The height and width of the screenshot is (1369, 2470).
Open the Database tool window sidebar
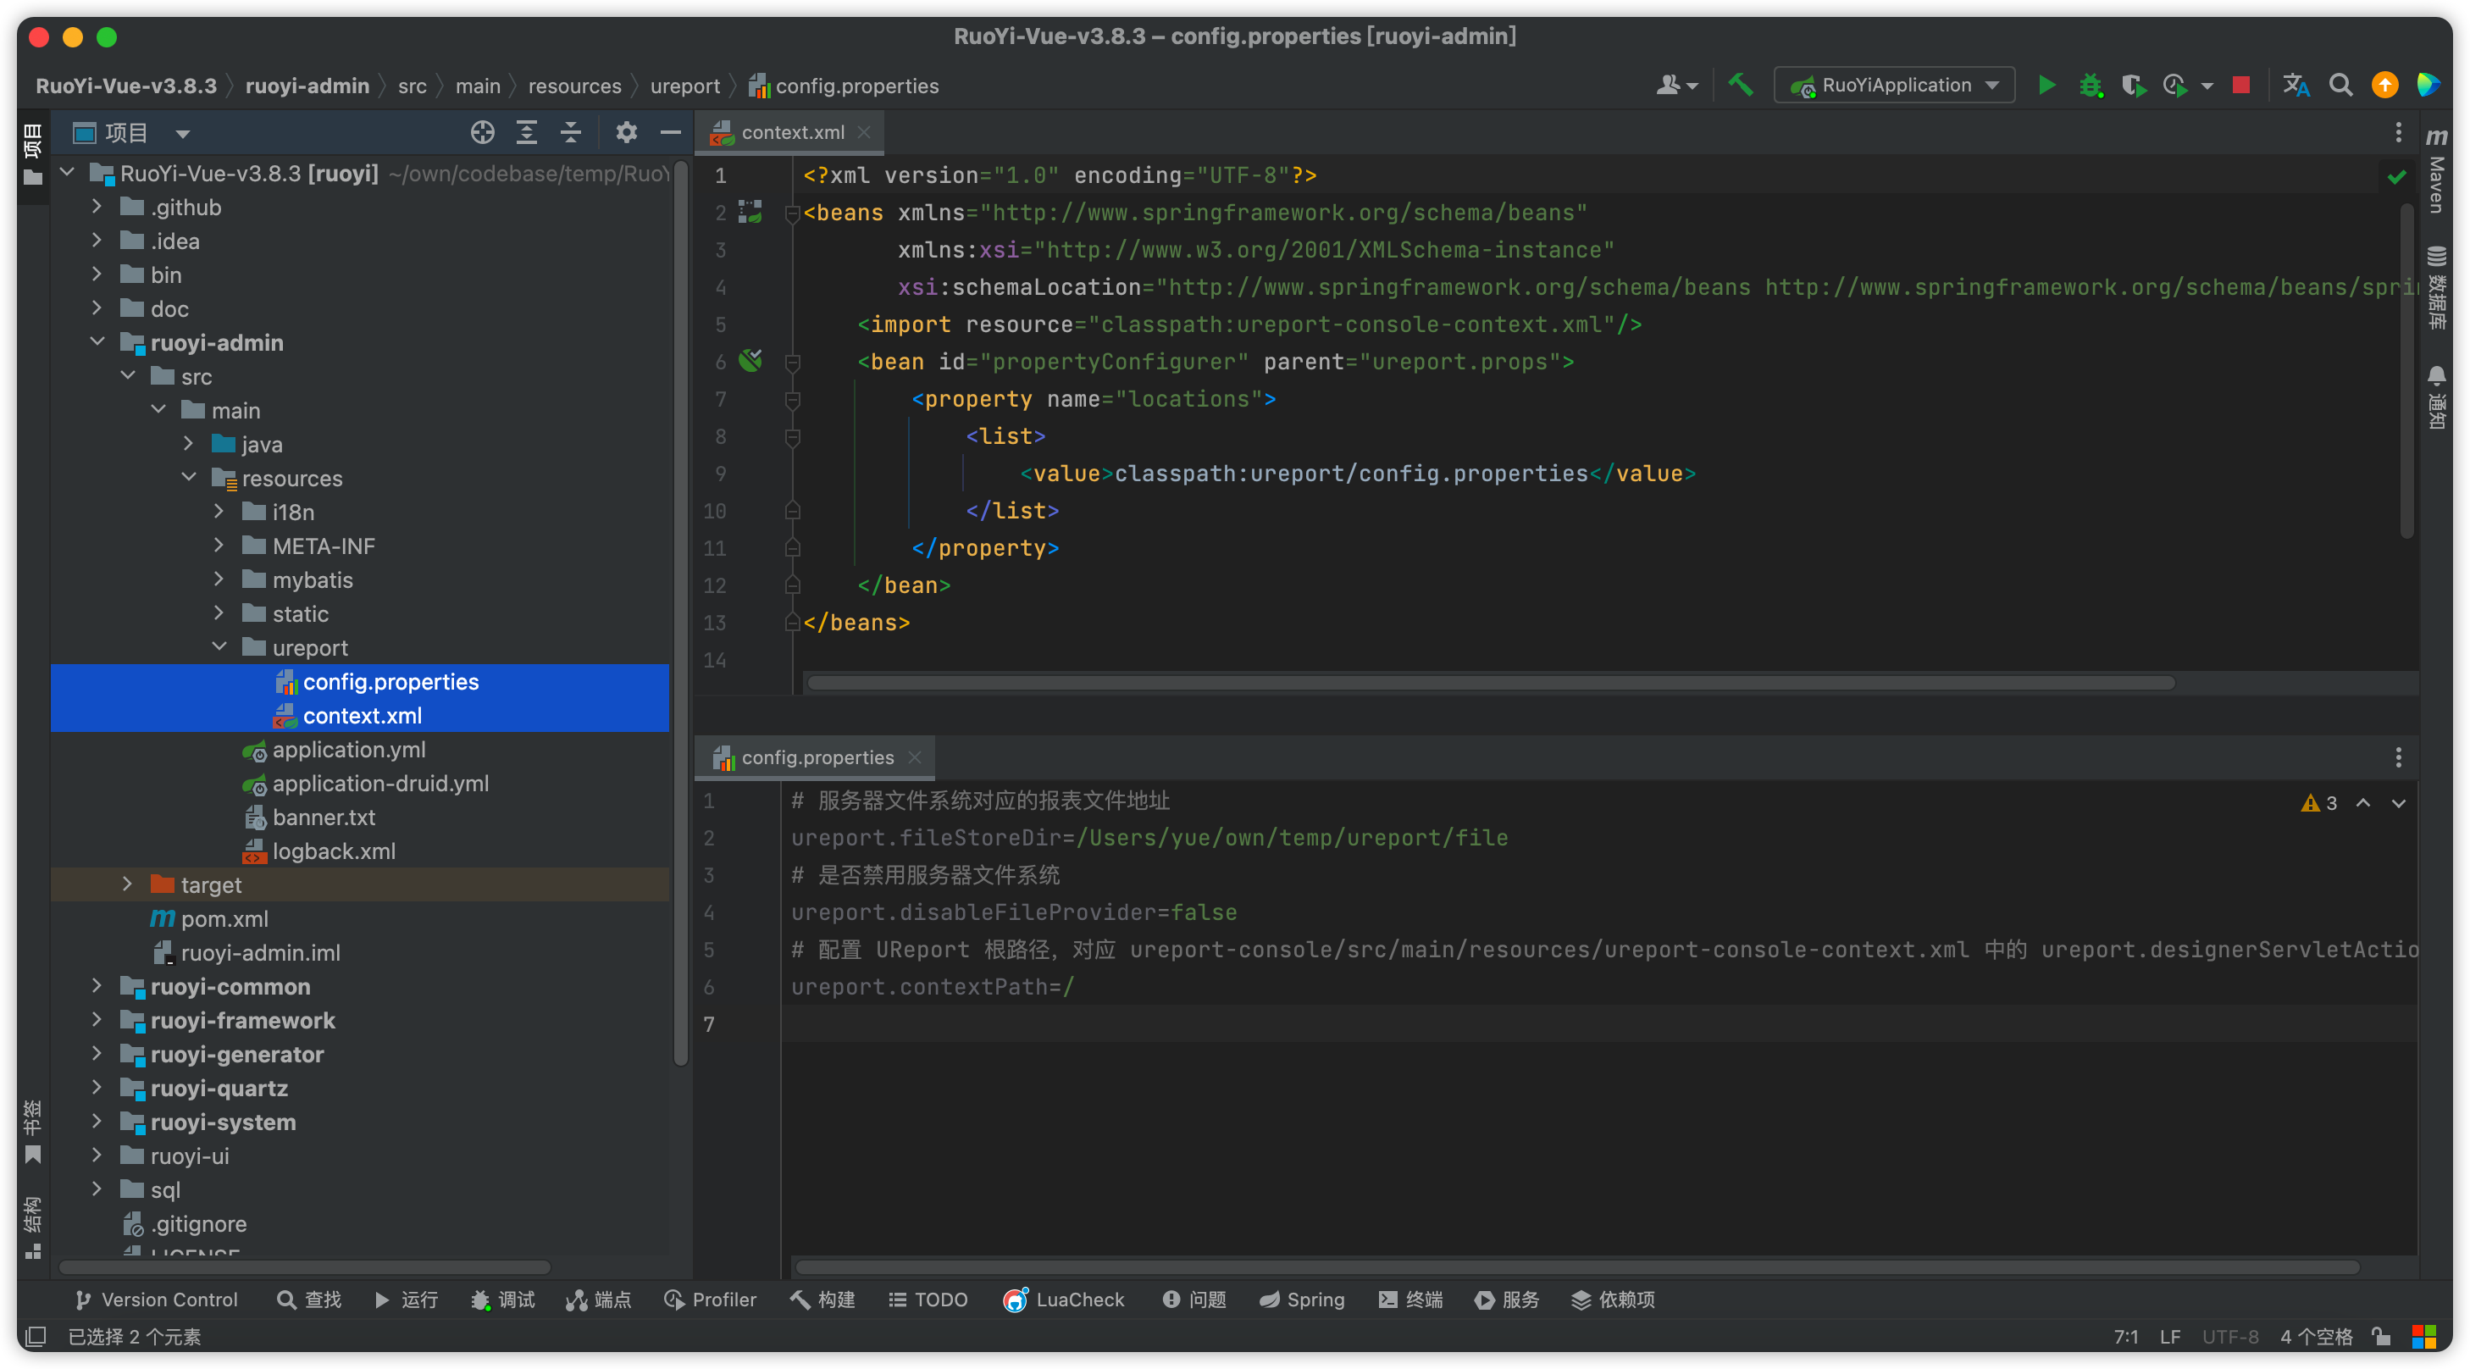click(x=2436, y=289)
